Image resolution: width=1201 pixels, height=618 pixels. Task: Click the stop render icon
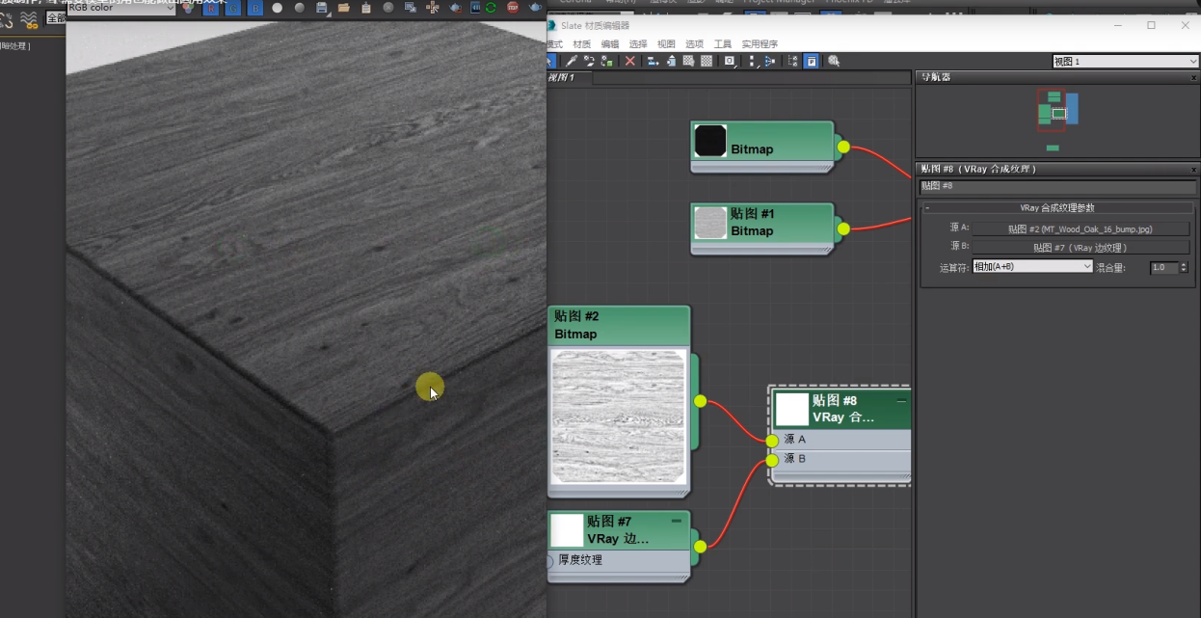[513, 8]
